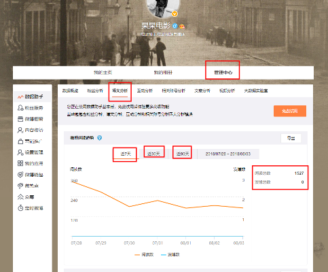Open 管理中心 tab
Image resolution: width=328 pixels, height=272 pixels.
223,73
